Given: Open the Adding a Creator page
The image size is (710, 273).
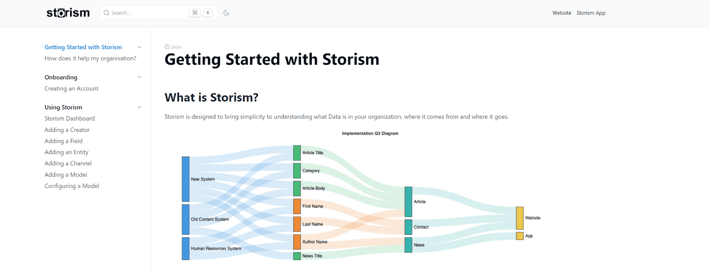Looking at the screenshot, I should point(67,130).
